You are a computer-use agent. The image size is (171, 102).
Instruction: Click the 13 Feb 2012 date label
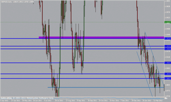tap(158, 101)
